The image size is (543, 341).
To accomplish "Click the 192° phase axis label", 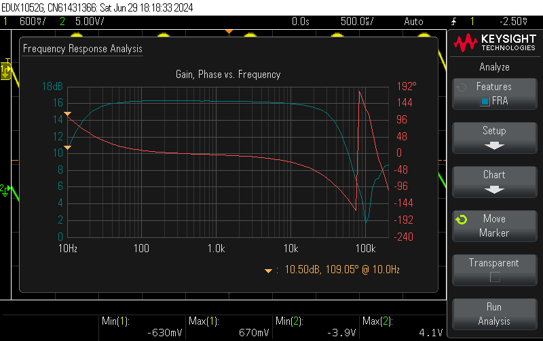I will click(407, 86).
